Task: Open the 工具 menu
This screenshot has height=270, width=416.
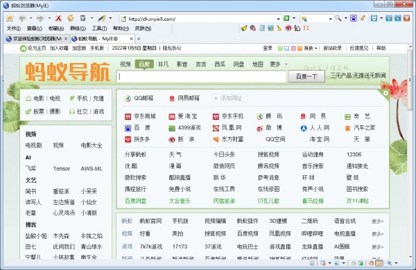Action: pyautogui.click(x=99, y=28)
